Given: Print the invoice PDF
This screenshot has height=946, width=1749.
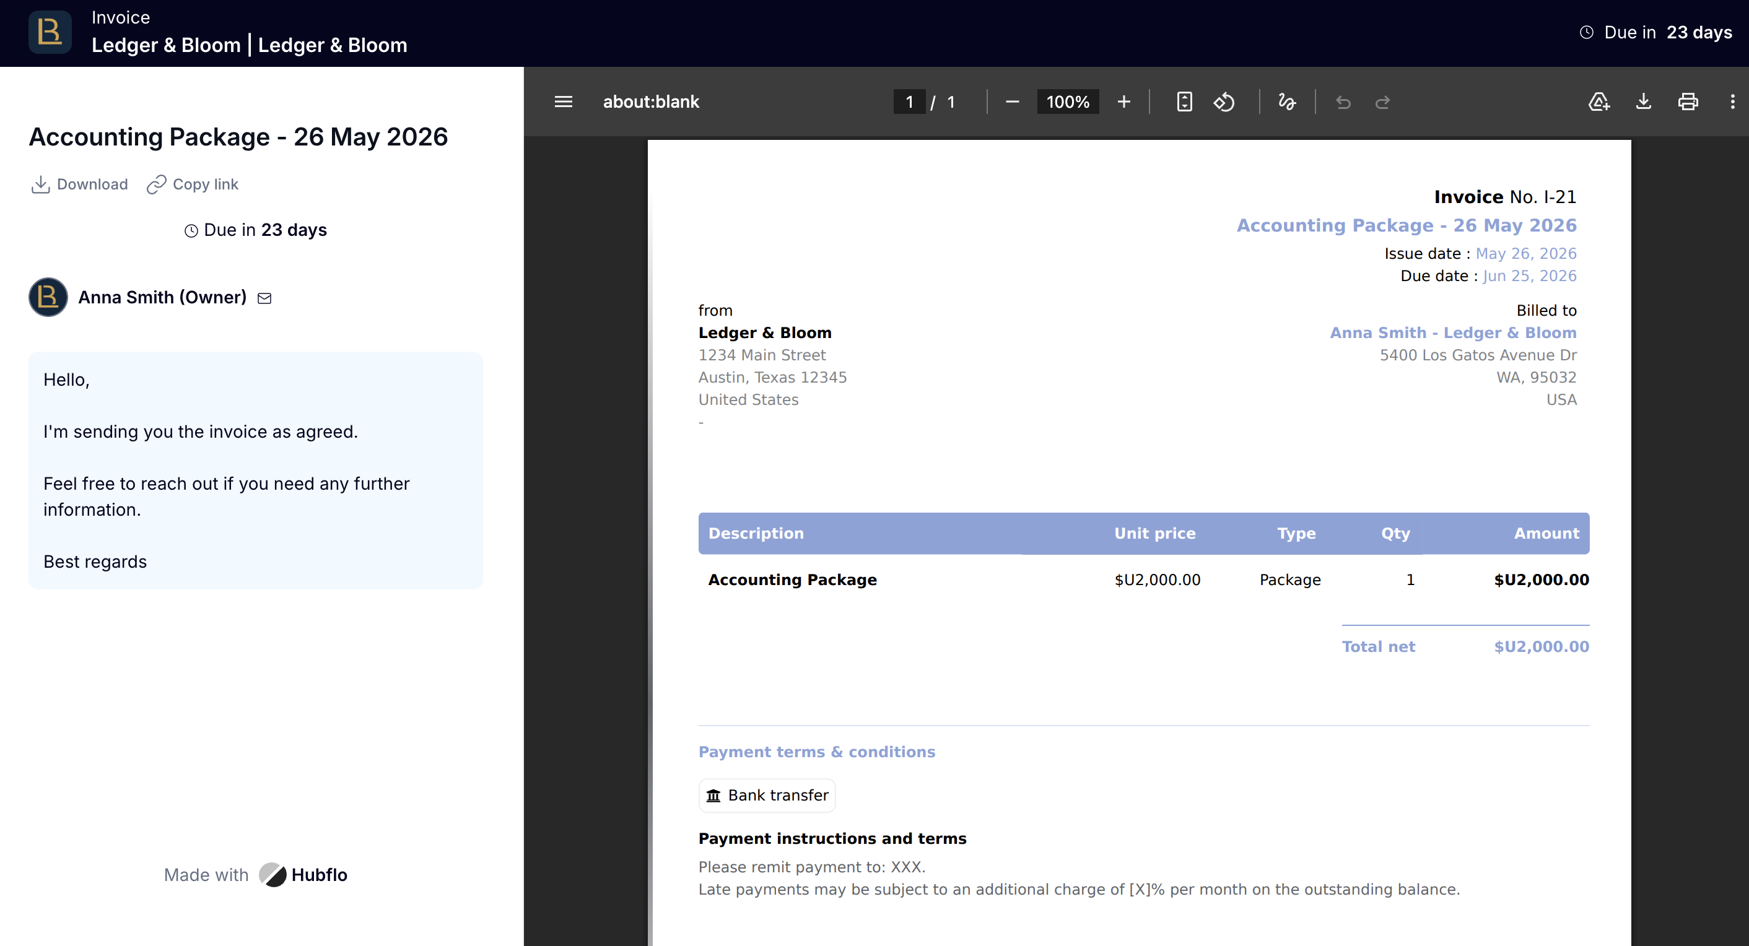Looking at the screenshot, I should pos(1688,102).
